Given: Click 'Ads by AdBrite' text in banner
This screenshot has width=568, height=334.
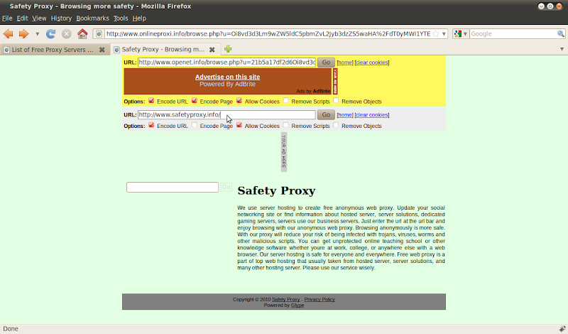Looking at the screenshot, I should click(x=313, y=92).
